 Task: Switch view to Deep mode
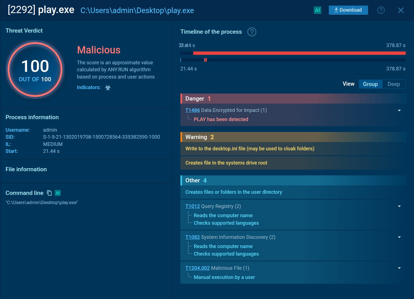[x=393, y=84]
